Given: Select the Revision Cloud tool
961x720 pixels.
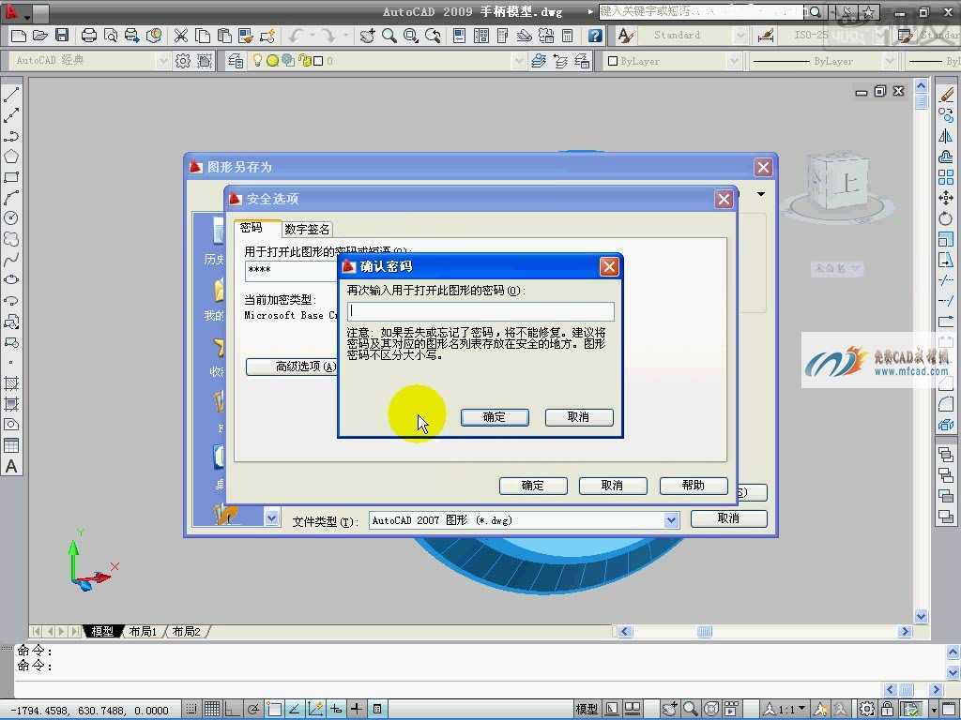Looking at the screenshot, I should pyautogui.click(x=11, y=239).
